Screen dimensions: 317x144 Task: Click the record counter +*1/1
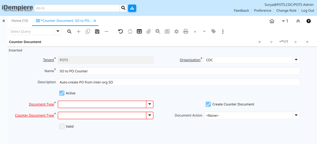(284, 42)
